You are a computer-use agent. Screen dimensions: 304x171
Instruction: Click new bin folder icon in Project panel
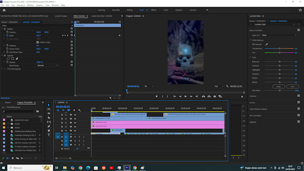(x=38, y=111)
